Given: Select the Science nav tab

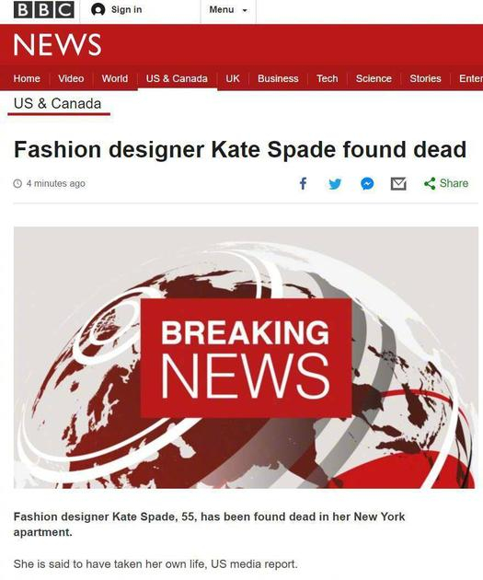Looking at the screenshot, I should (374, 78).
